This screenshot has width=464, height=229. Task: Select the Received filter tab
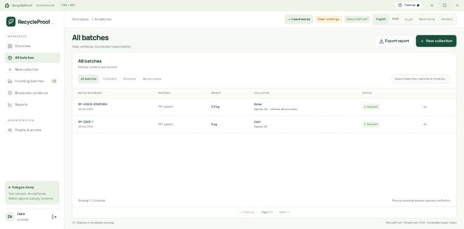pyautogui.click(x=130, y=79)
